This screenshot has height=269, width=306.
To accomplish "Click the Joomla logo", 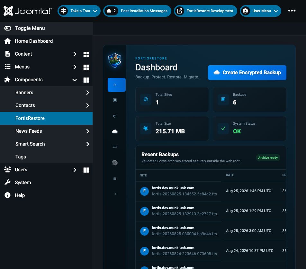I will click(x=28, y=11).
